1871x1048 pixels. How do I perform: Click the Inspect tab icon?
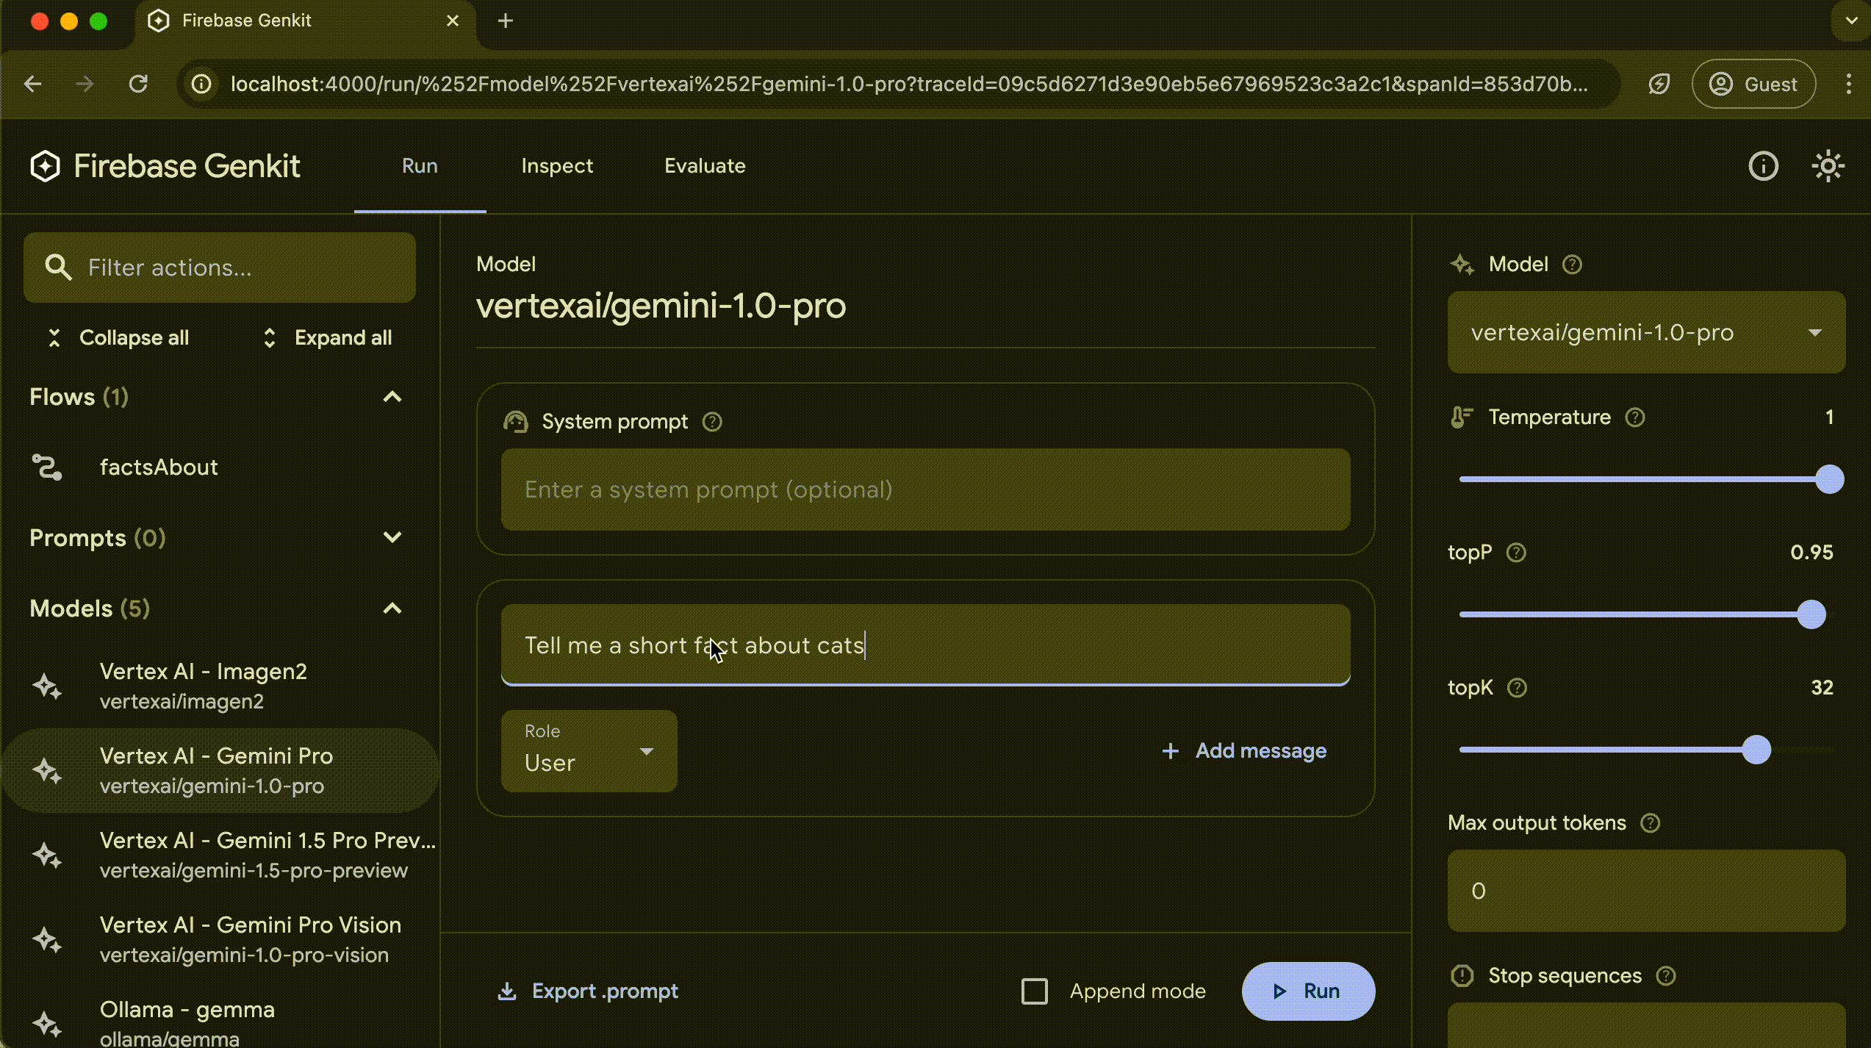pos(558,166)
